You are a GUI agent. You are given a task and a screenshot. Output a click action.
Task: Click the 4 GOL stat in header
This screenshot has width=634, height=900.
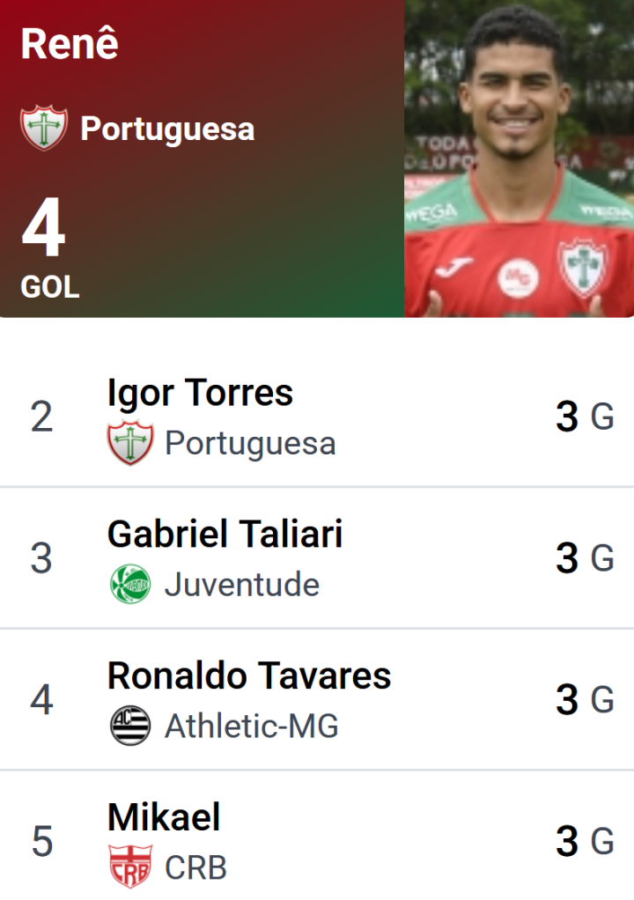tap(50, 248)
